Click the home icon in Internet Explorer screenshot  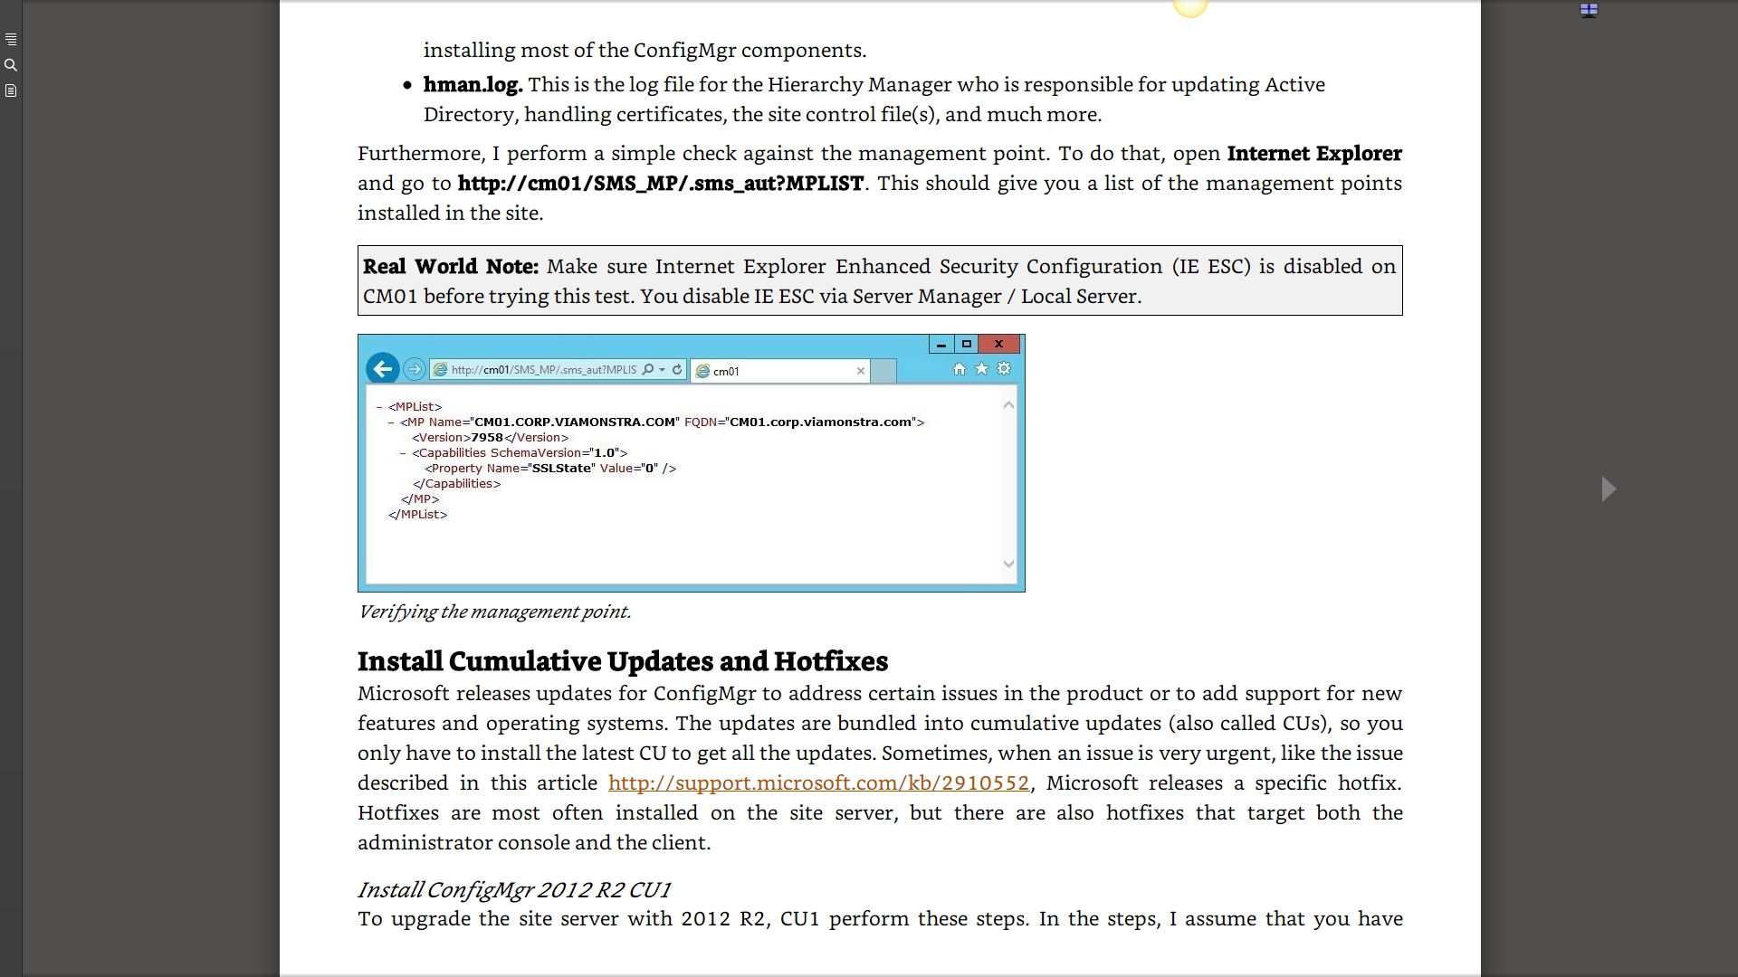pos(960,369)
